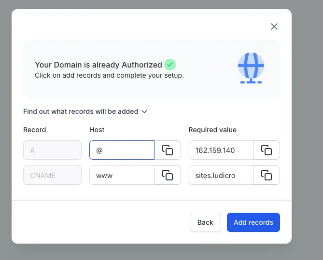The image size is (323, 260).
Task: Click the Host column label
Action: pyautogui.click(x=97, y=130)
